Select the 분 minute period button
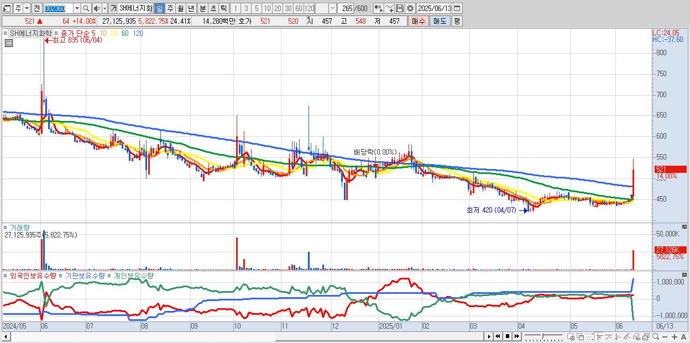The image size is (690, 343). (x=202, y=8)
